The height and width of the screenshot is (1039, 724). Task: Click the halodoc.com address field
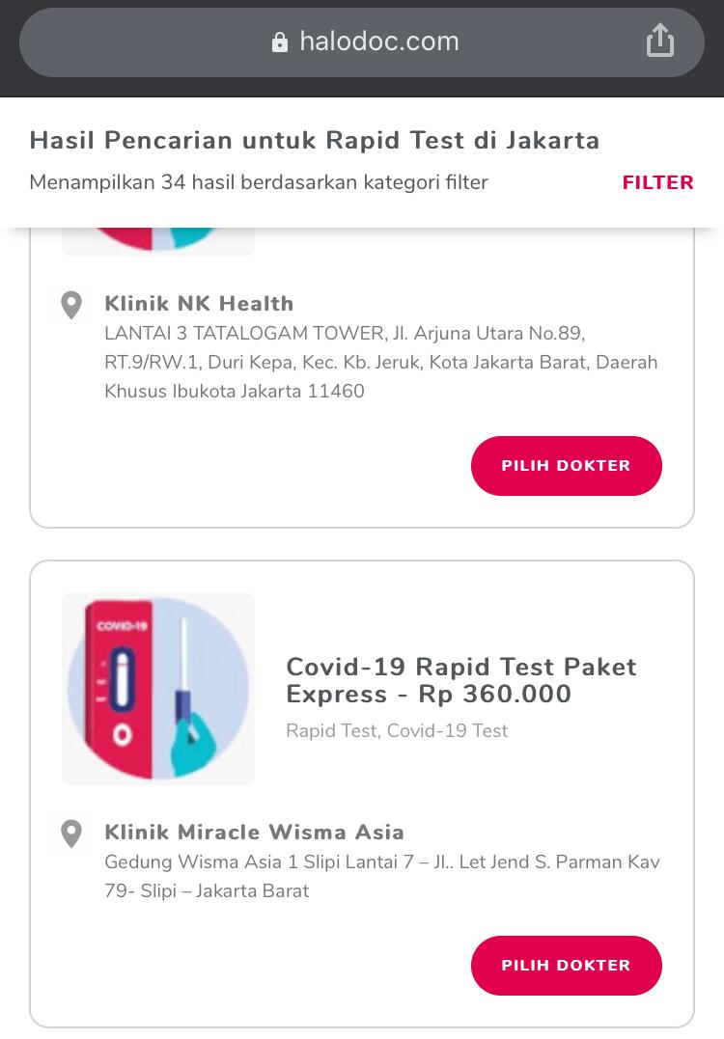point(378,41)
